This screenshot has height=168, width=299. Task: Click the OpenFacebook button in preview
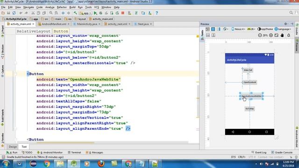tap(250, 82)
